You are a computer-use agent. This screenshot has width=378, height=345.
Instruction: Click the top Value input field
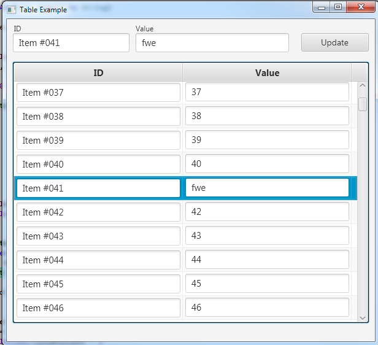[212, 43]
